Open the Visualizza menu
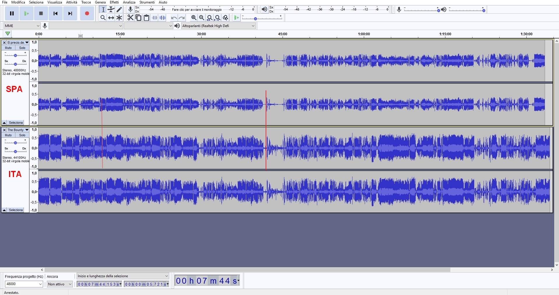The image size is (559, 295). [x=55, y=2]
